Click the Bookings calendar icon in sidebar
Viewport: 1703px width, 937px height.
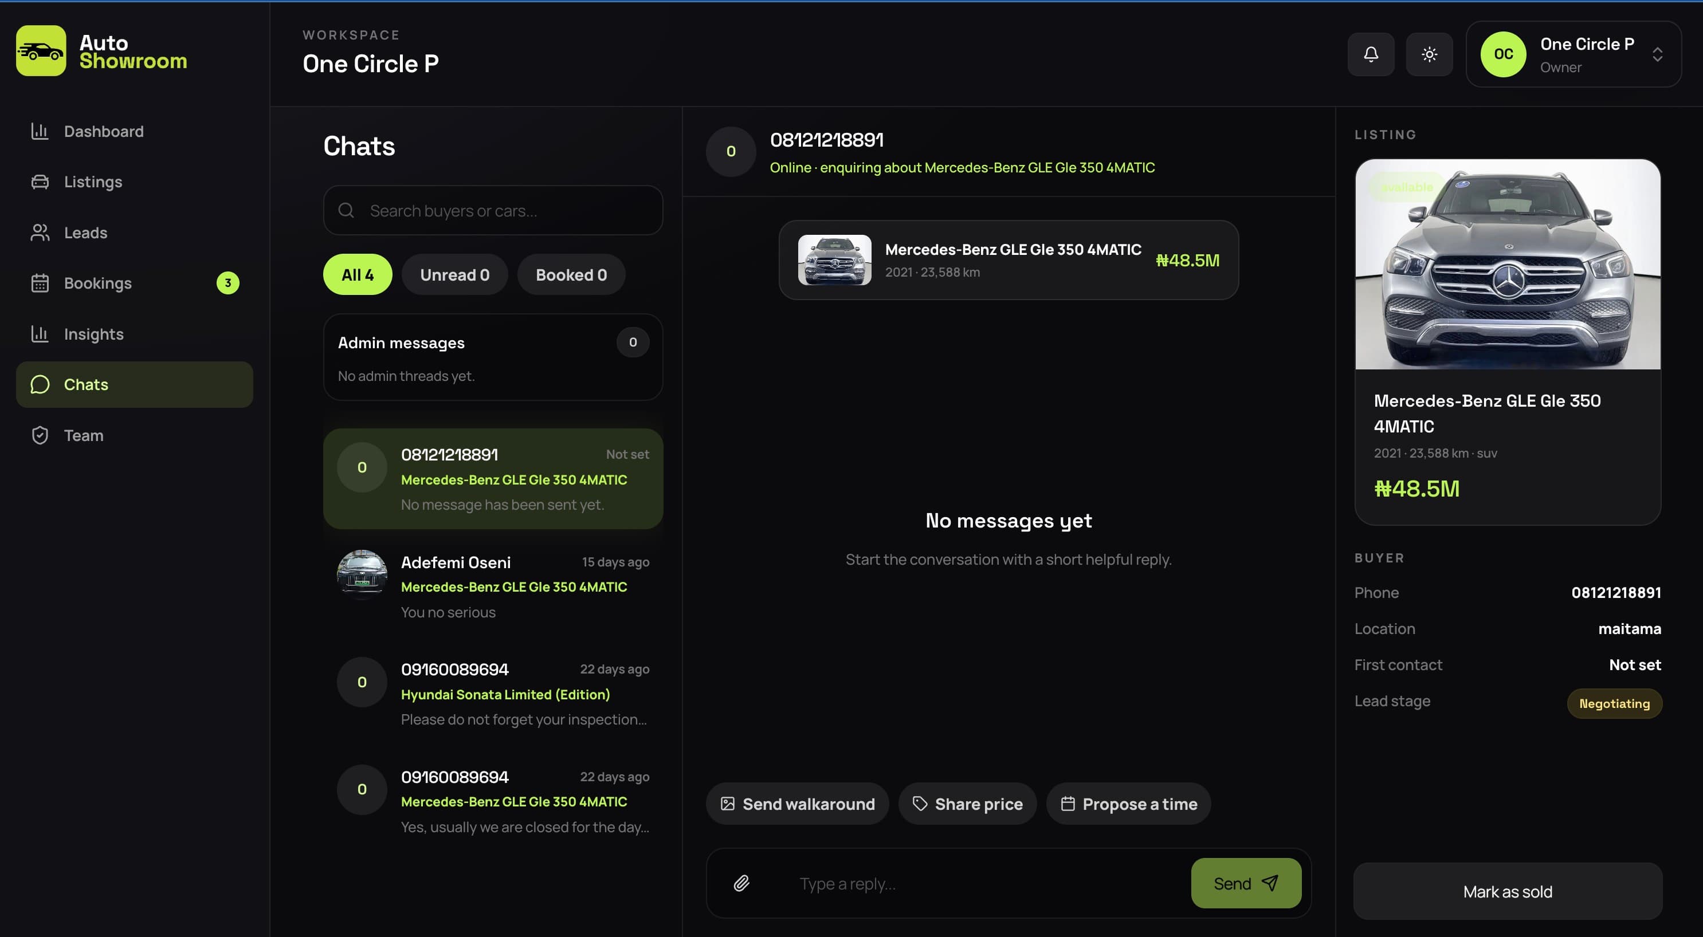(40, 283)
